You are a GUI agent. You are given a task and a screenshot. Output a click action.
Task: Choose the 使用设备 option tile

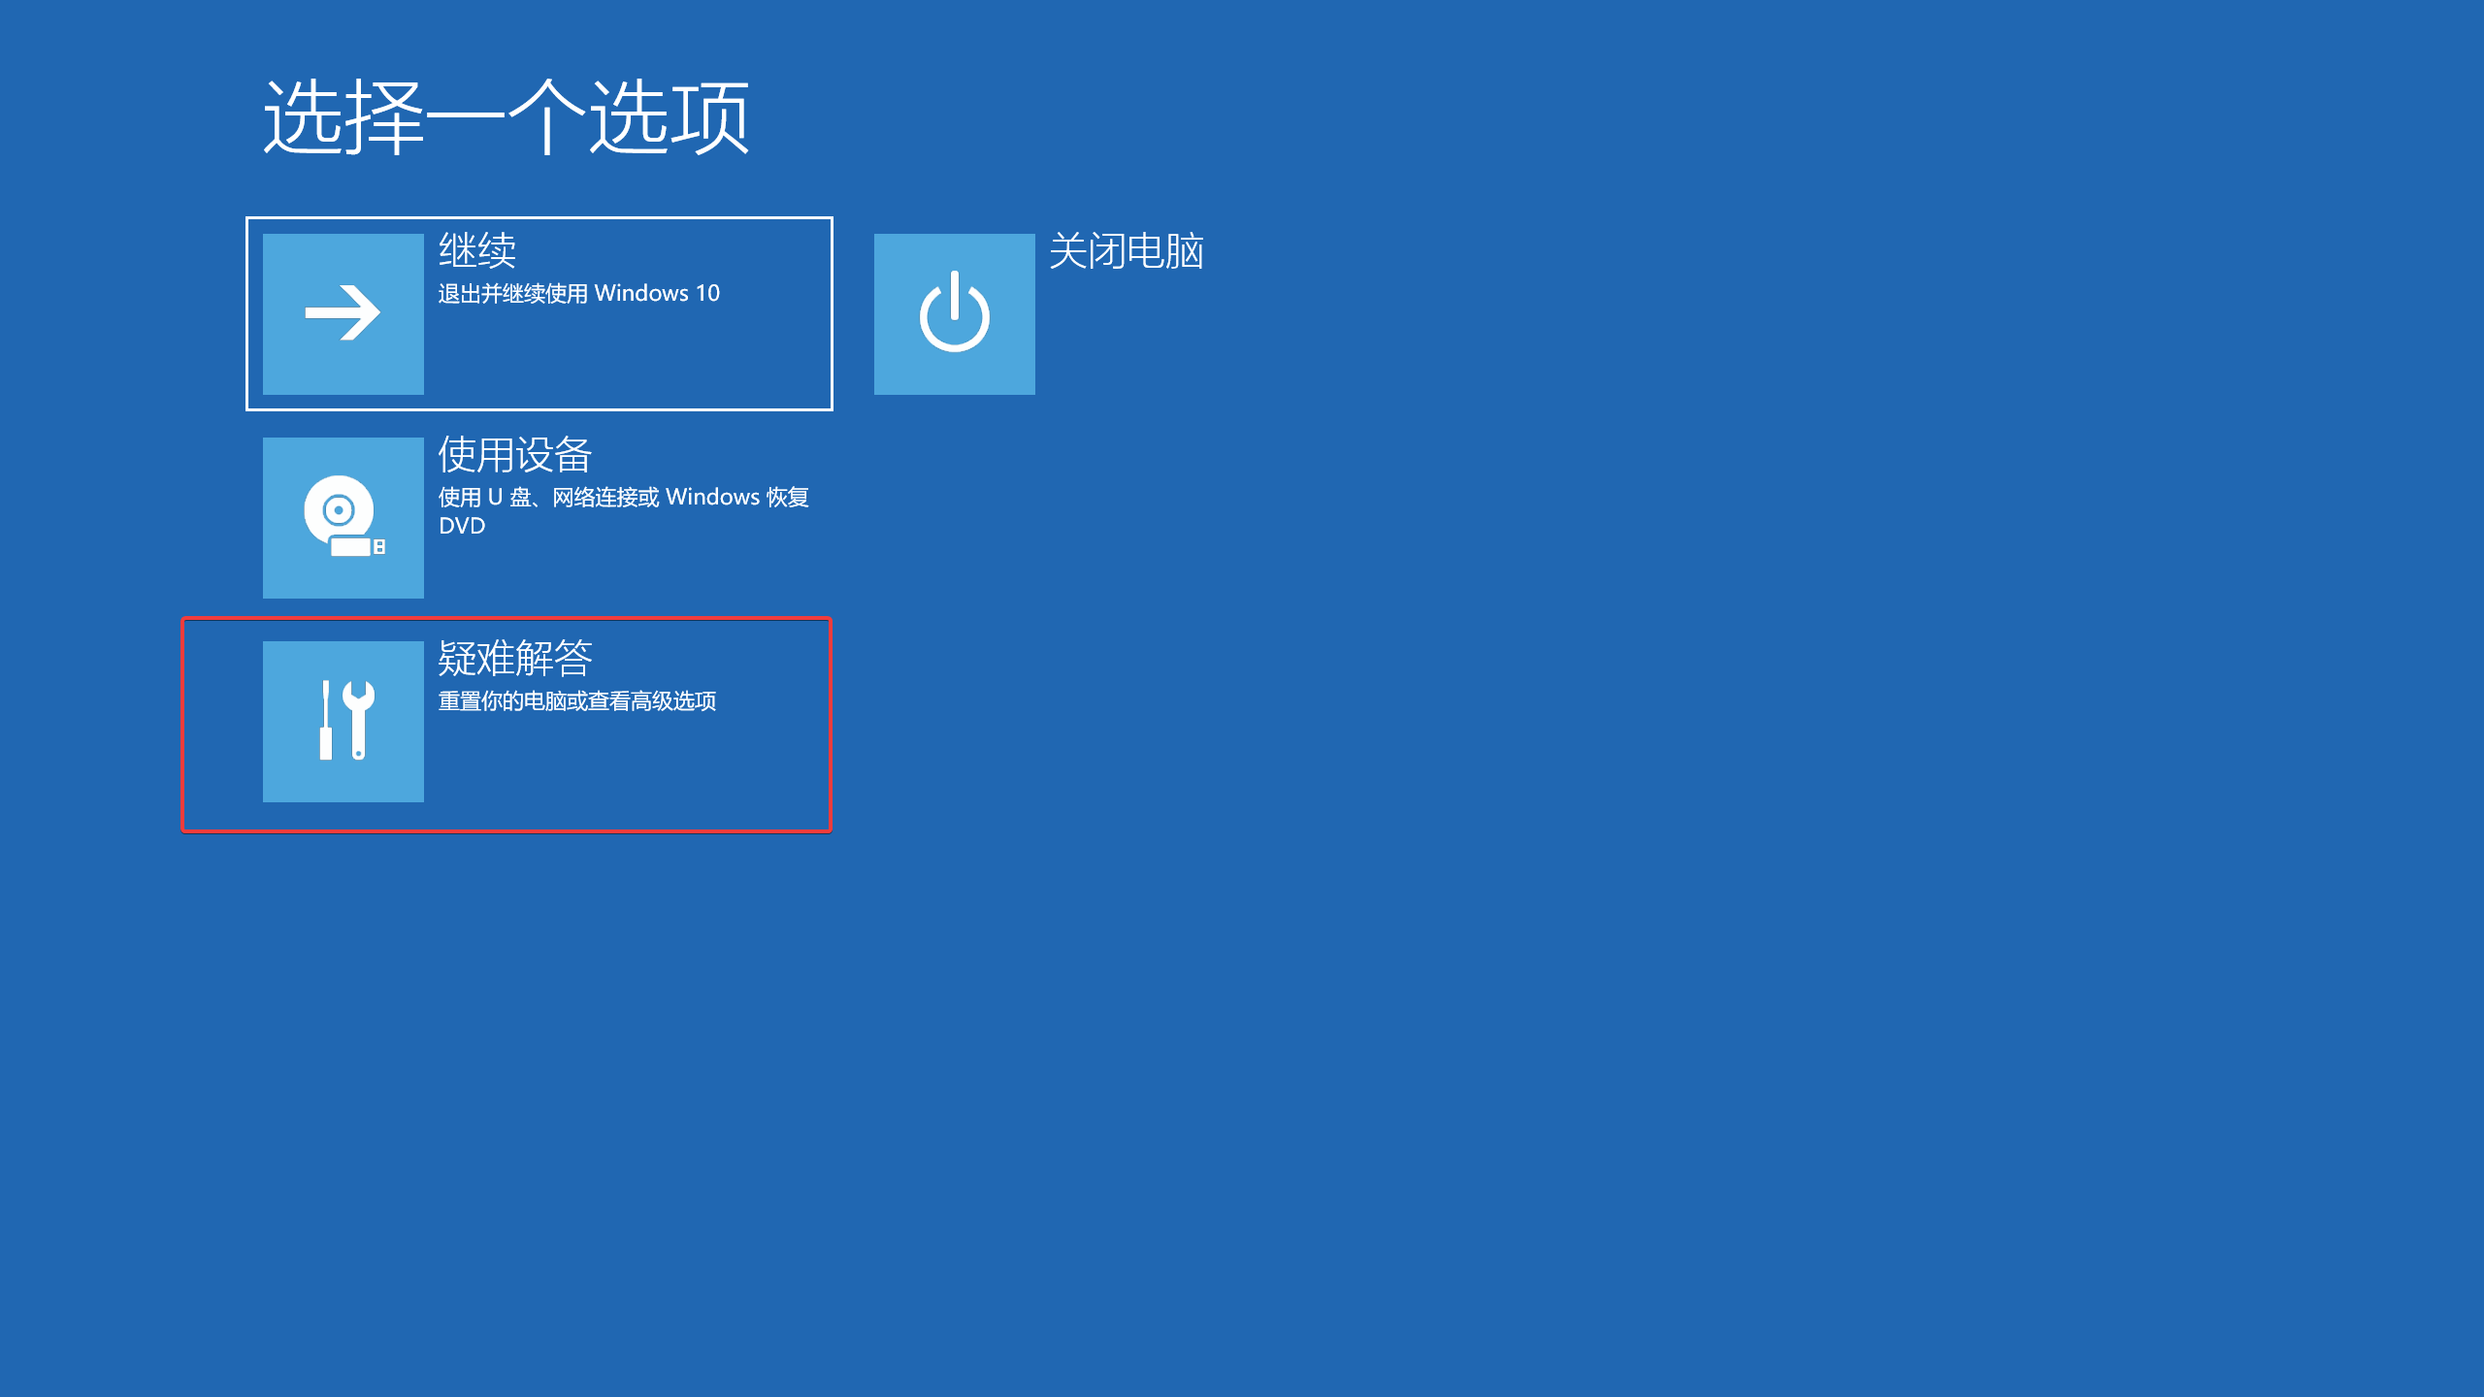pyautogui.click(x=539, y=518)
